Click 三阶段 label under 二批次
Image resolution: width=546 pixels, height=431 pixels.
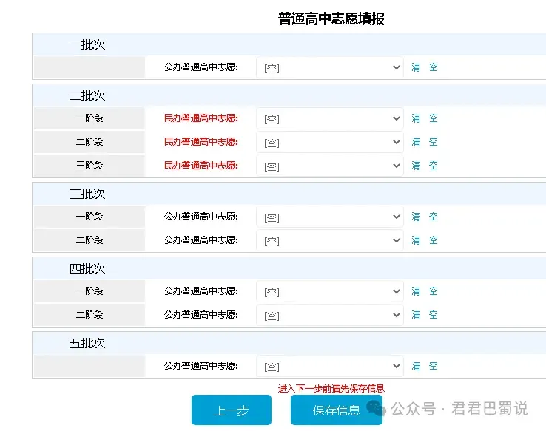90,166
